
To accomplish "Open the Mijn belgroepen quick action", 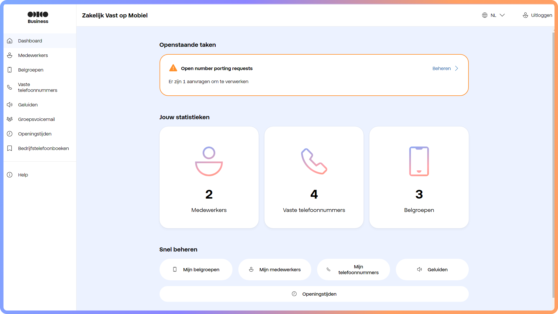I will click(196, 270).
